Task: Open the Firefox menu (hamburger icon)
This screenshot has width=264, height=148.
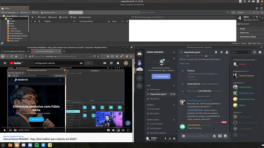Action: coord(131,56)
